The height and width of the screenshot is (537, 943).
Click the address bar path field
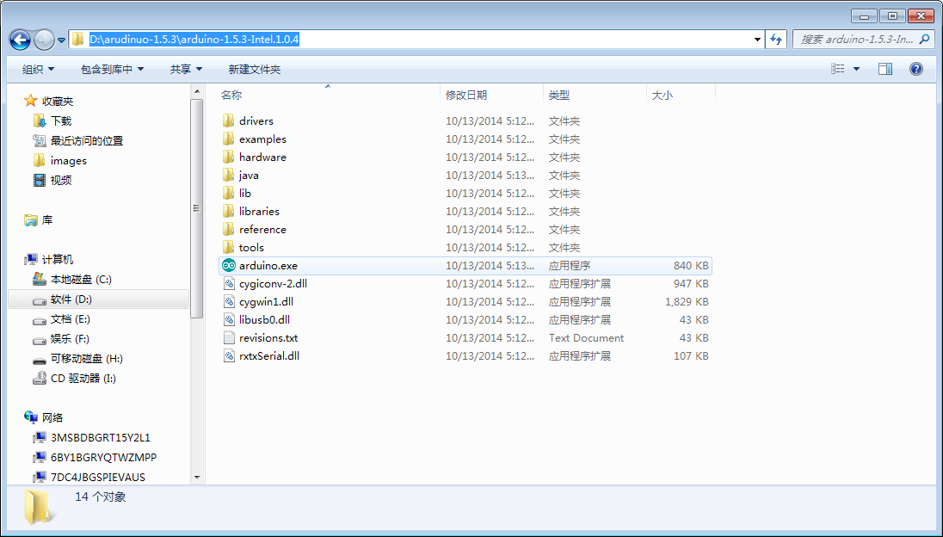[416, 40]
